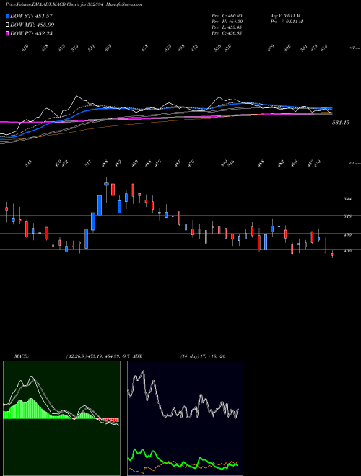This screenshot has height=476, width=361.
Task: Click the 546 low value label
Action: click(x=231, y=164)
